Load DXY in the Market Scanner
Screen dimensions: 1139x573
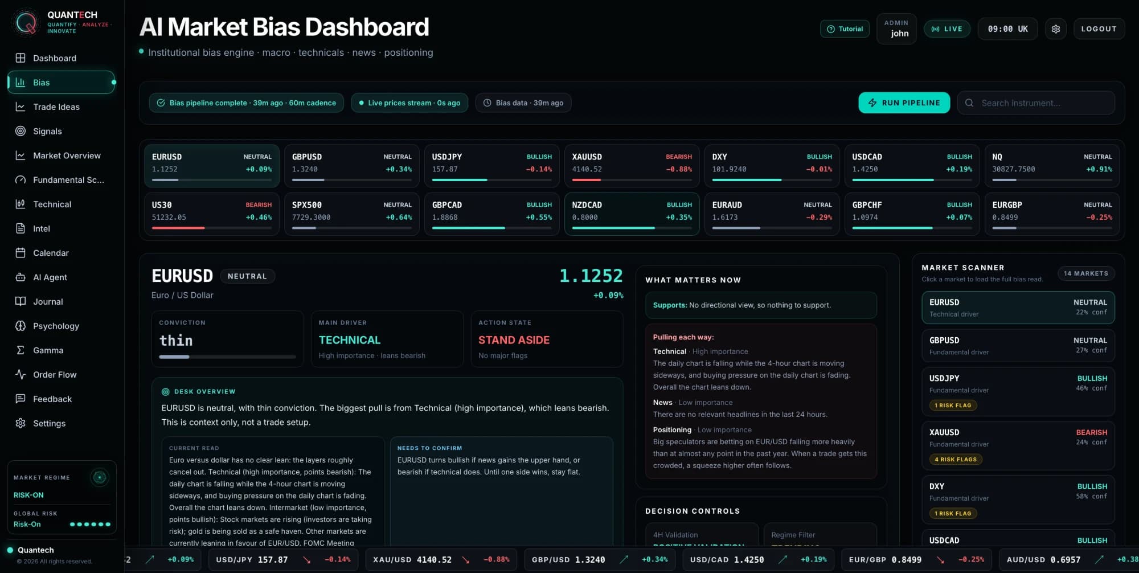click(1018, 500)
